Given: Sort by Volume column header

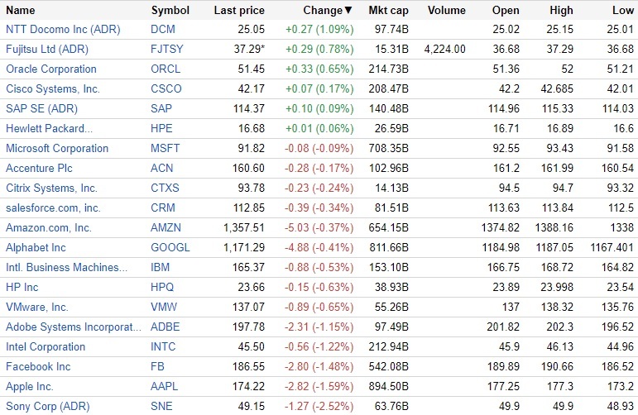Looking at the screenshot, I should click(x=447, y=11).
